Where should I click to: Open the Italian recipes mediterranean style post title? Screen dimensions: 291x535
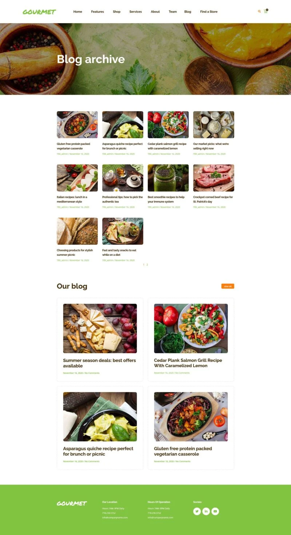tap(72, 199)
